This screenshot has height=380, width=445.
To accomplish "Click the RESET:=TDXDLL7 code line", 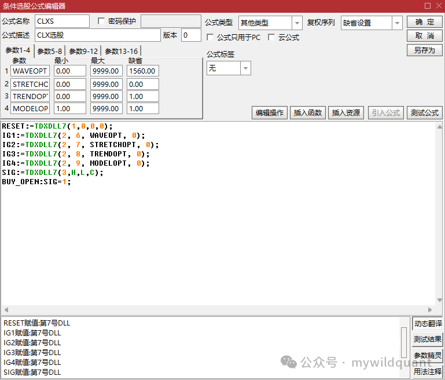I will point(57,126).
